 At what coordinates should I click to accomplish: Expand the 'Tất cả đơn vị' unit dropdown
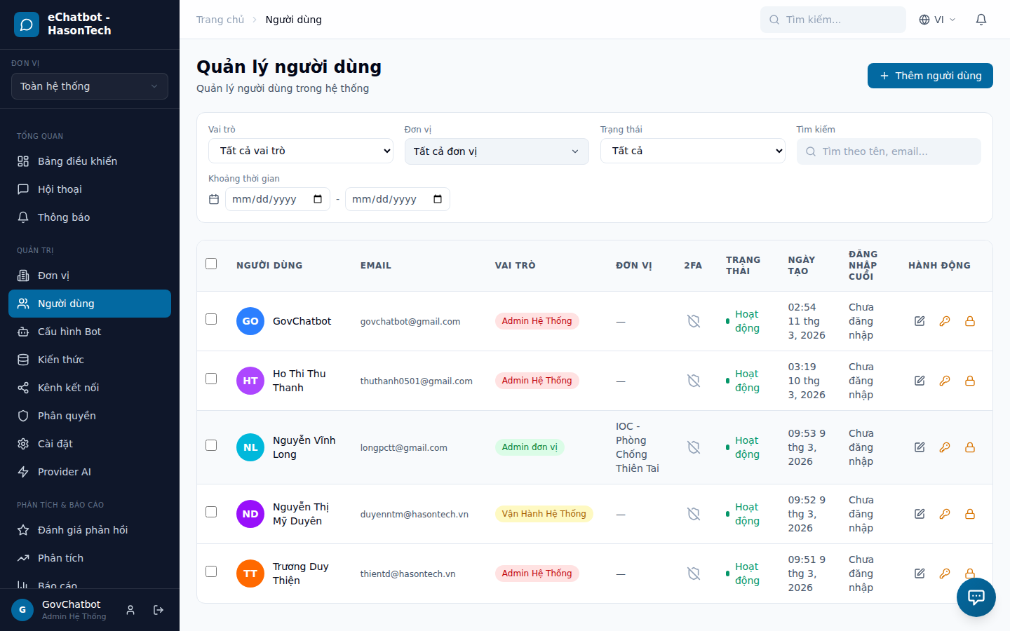point(496,151)
